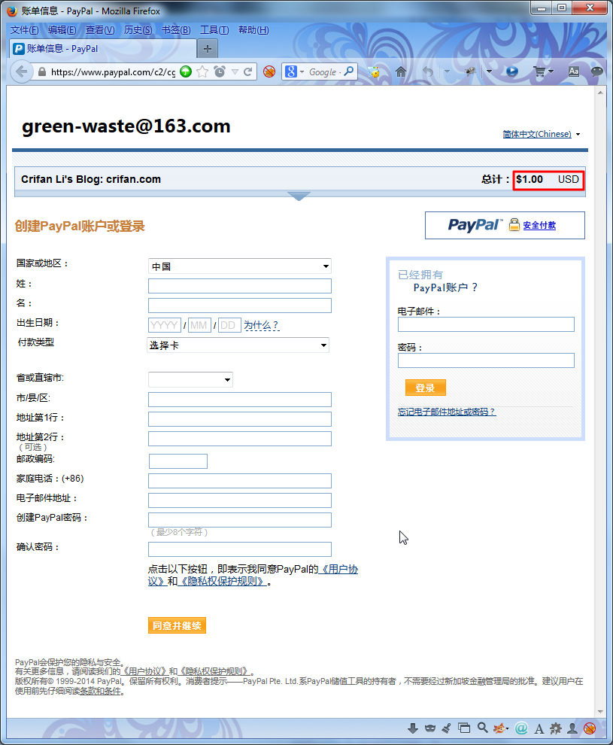Click the scrollbar down arrow
The height and width of the screenshot is (745, 613).
[x=600, y=712]
